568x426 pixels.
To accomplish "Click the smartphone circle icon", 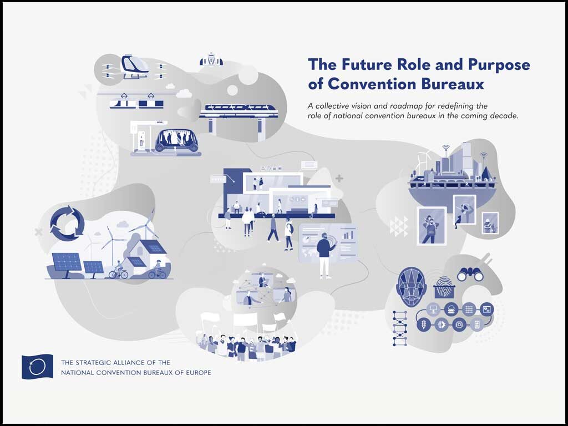I will pyautogui.click(x=476, y=325).
